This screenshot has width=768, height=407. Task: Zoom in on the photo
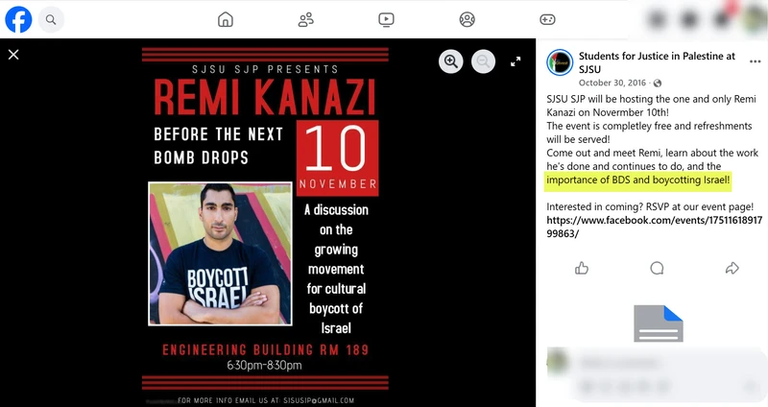tap(450, 61)
